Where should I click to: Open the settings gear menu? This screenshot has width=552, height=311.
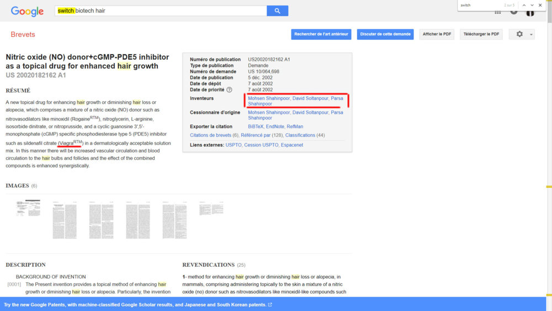click(523, 34)
